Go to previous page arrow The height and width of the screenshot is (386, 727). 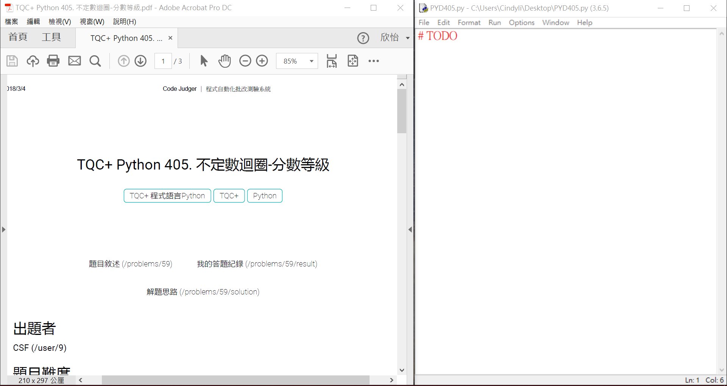(x=123, y=61)
